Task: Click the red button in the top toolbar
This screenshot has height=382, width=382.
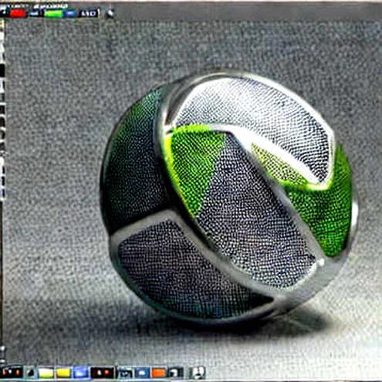Action: point(18,13)
